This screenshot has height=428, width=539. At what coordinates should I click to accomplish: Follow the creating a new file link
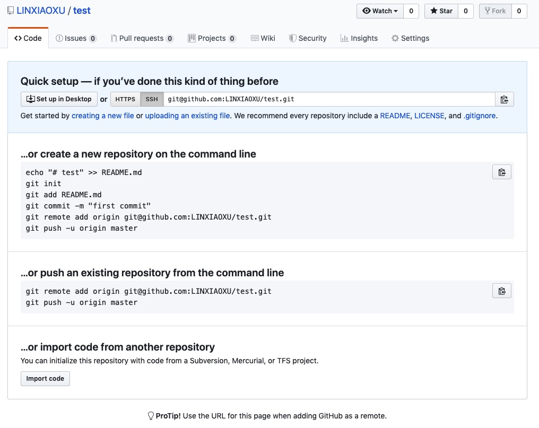click(x=103, y=116)
